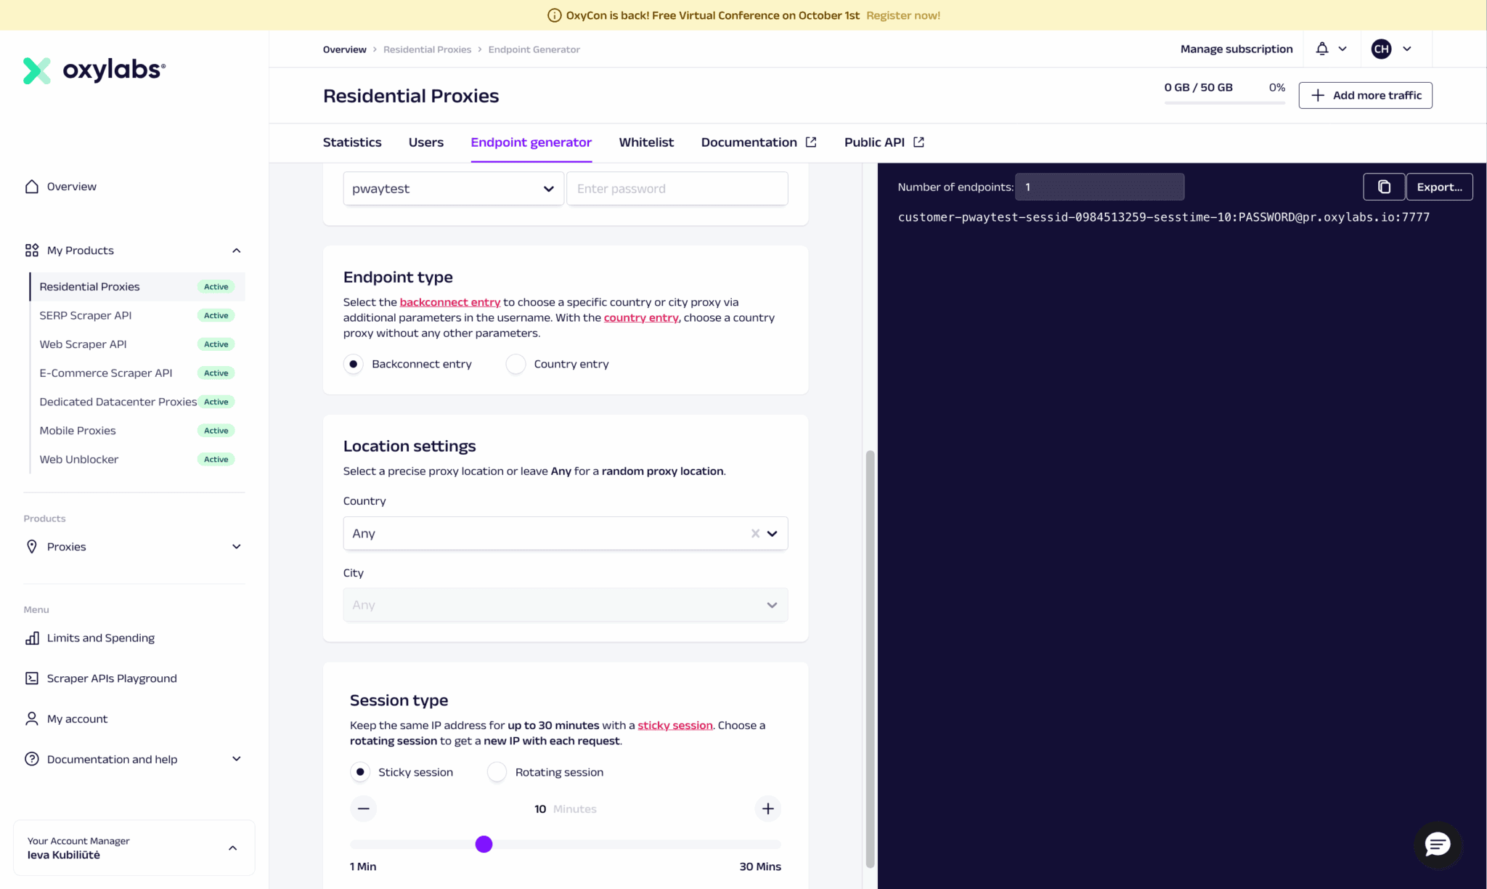Open the live chat bubble icon
1487x889 pixels.
pyautogui.click(x=1438, y=845)
